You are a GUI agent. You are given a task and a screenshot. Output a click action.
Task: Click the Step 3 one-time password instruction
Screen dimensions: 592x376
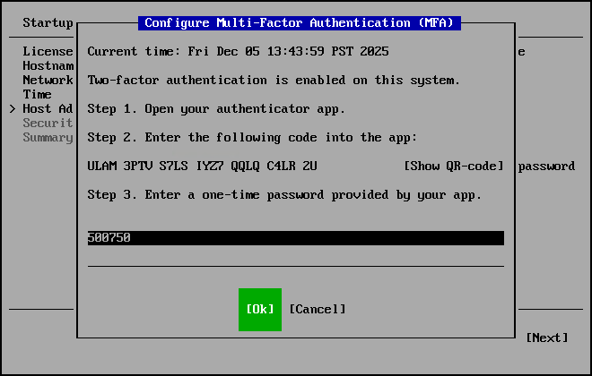[284, 194]
